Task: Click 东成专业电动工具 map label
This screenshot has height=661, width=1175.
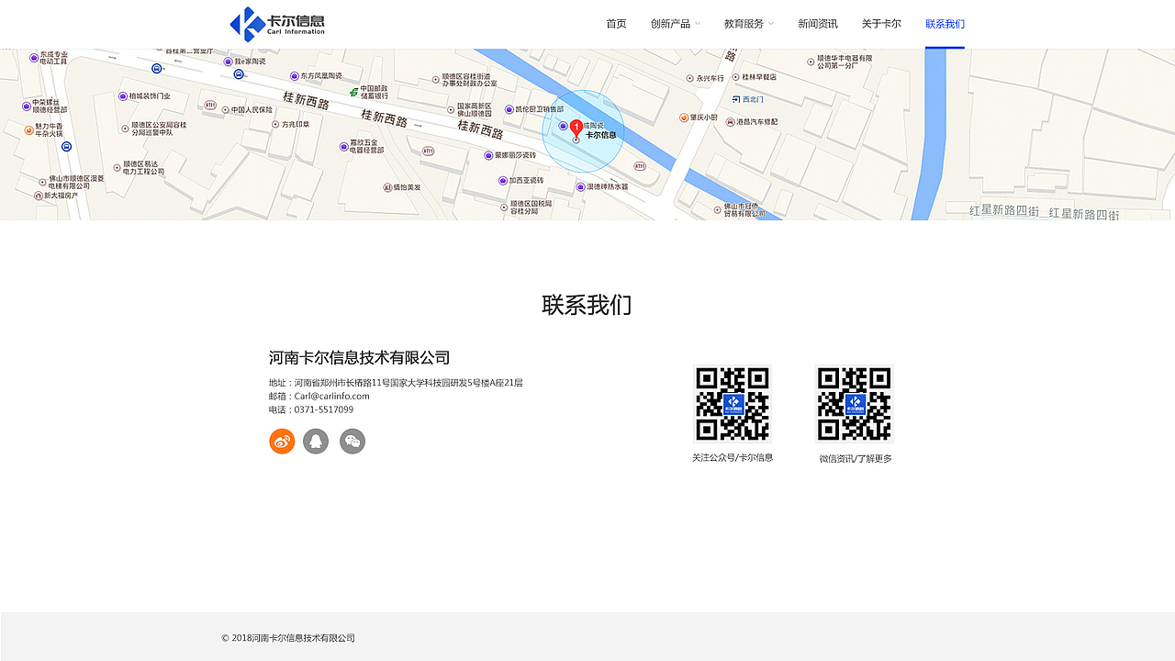Action: point(53,58)
